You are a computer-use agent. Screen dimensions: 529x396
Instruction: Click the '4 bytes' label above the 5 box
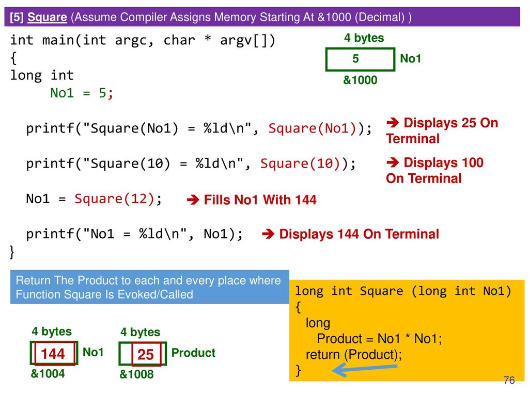tap(364, 38)
